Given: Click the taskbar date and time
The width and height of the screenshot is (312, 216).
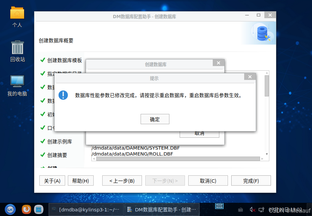Looking at the screenshot, I should click(x=285, y=210).
